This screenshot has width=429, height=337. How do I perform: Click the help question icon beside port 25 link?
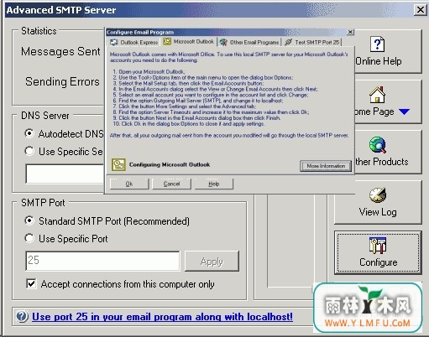(22, 317)
